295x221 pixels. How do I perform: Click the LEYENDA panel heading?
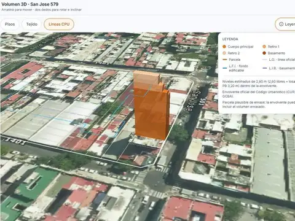(x=230, y=39)
